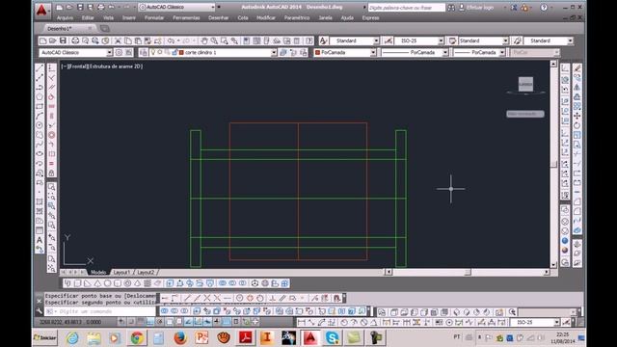Open the Table Style manager icon
Viewport: 617px width, 347px height.
[x=452, y=40]
